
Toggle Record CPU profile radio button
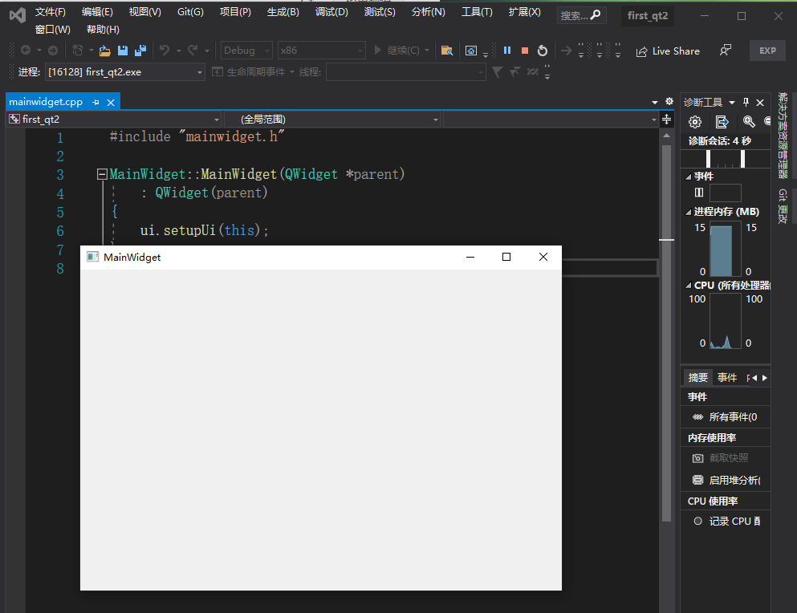(698, 521)
